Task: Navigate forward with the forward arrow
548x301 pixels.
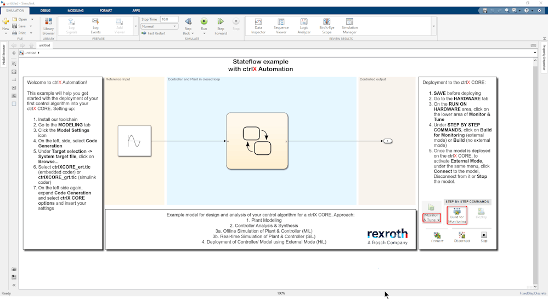Action: 22,45
